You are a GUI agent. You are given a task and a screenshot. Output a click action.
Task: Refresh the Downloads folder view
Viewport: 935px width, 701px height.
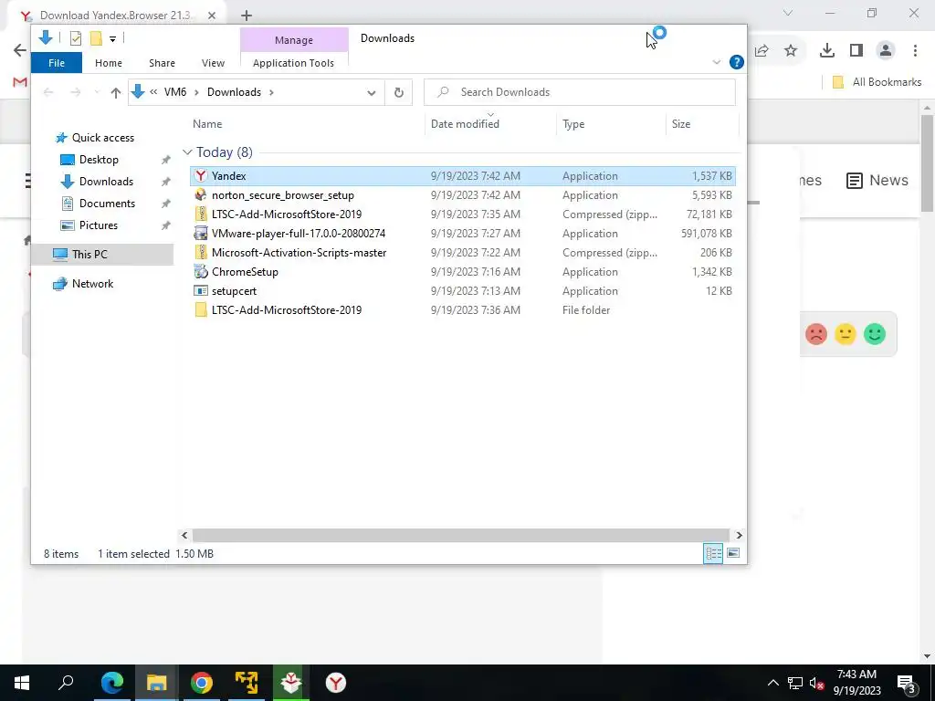pyautogui.click(x=398, y=92)
